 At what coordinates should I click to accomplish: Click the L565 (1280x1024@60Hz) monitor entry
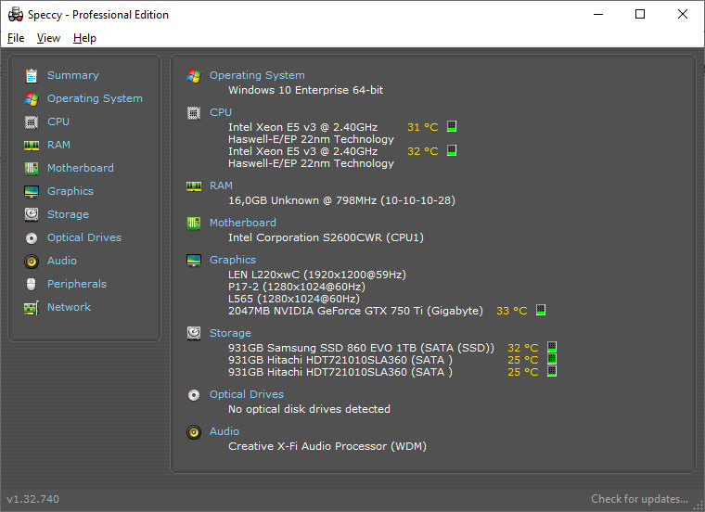coord(294,299)
